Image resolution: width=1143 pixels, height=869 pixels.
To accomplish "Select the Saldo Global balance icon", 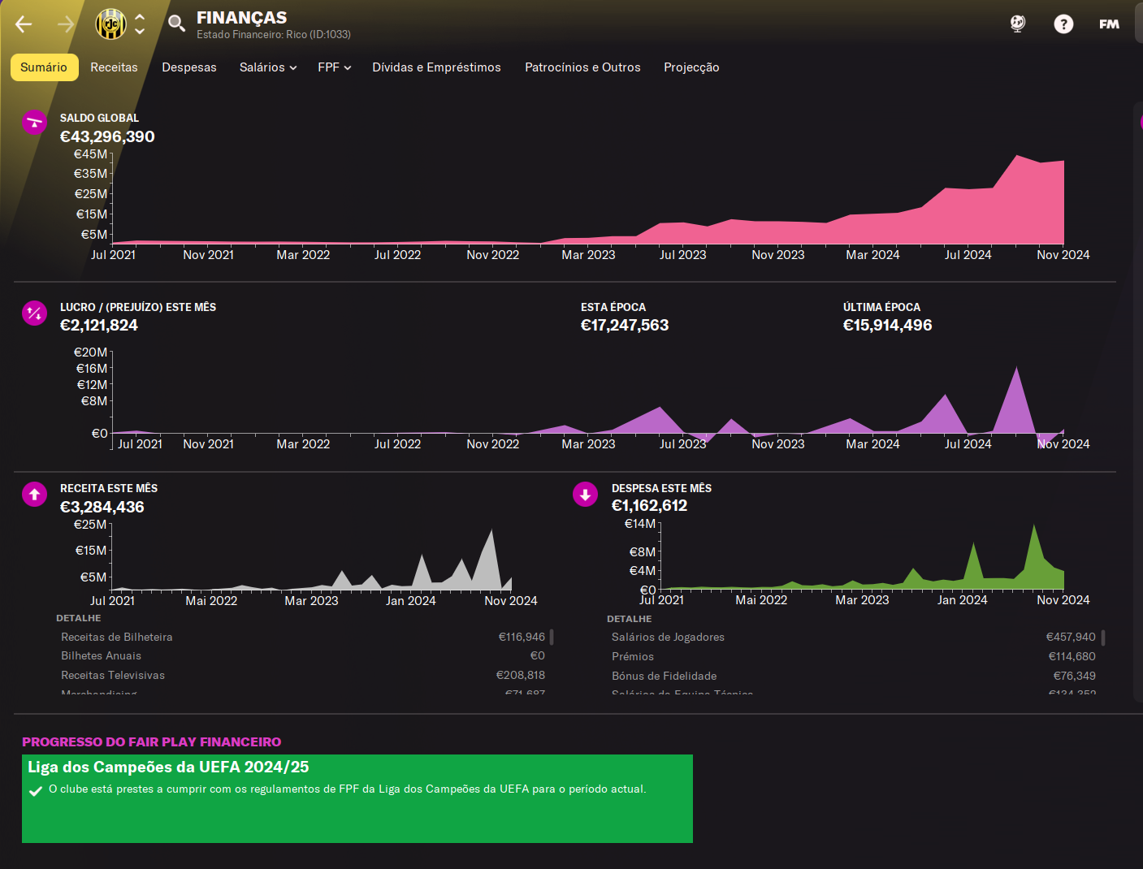I will 34,122.
